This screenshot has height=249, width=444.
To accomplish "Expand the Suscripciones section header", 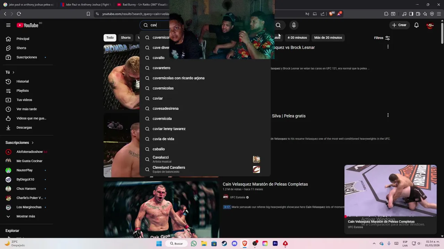I will point(20,142).
